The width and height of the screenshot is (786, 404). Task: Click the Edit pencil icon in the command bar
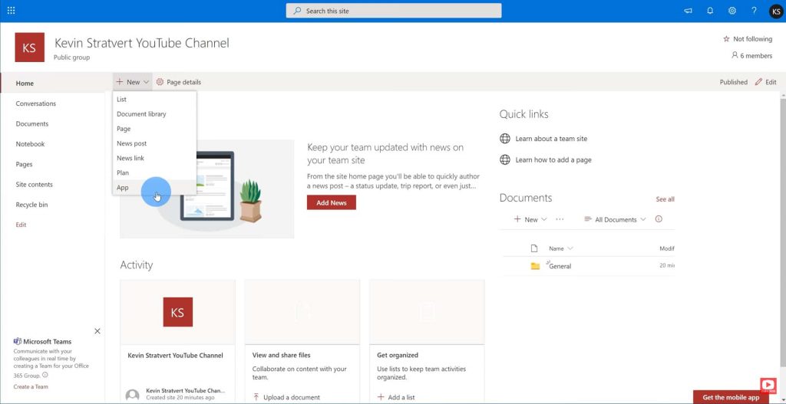click(x=758, y=82)
